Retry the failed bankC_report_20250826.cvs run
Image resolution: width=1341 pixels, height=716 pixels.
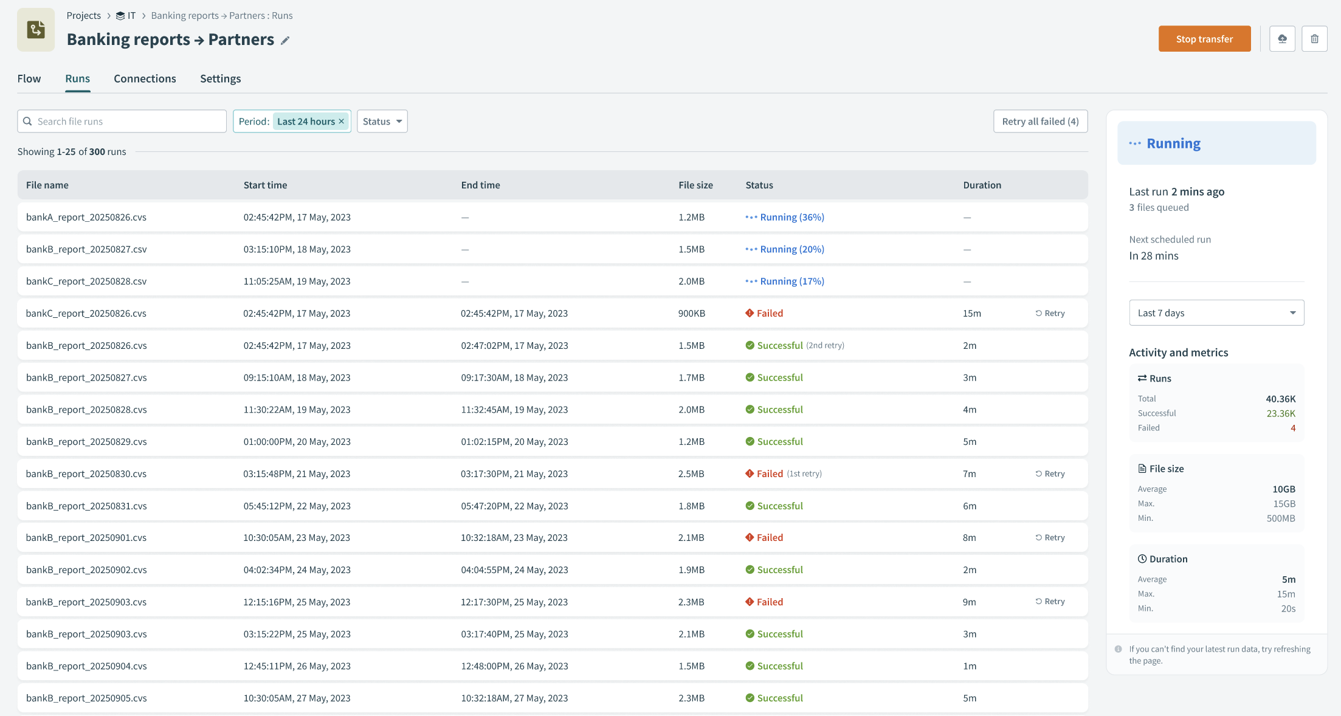click(1050, 314)
